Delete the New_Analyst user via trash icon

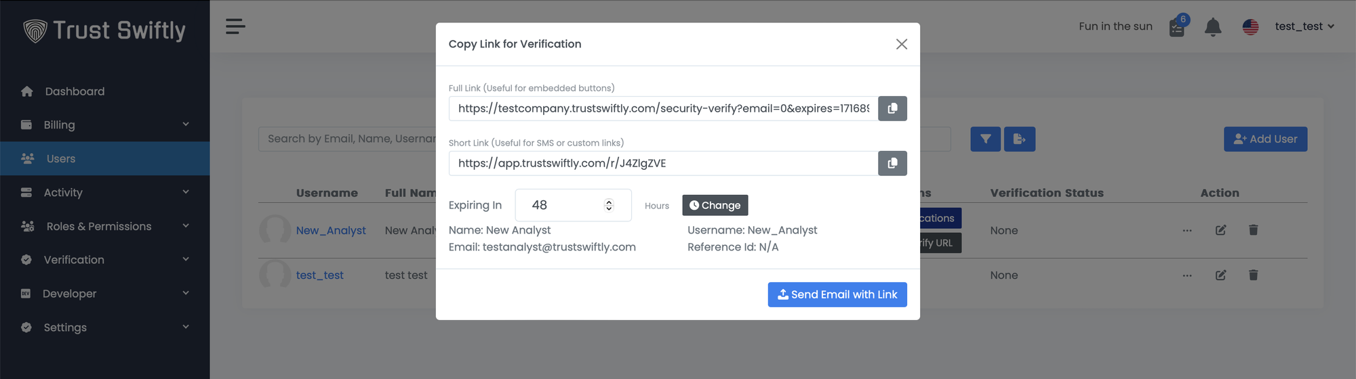tap(1253, 230)
